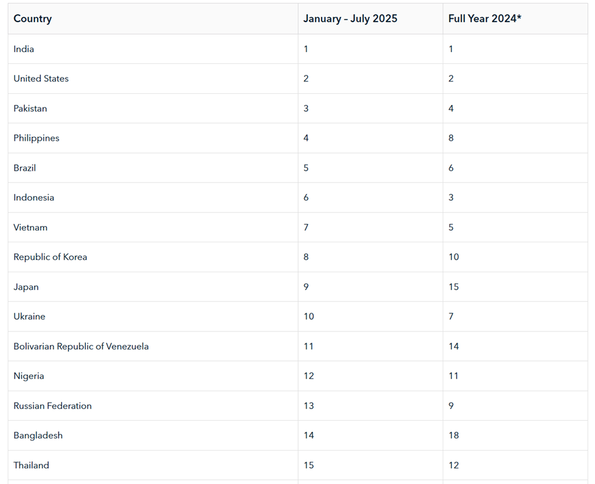The image size is (595, 484).
Task: Click the Brazil country cell
Action: pos(25,168)
